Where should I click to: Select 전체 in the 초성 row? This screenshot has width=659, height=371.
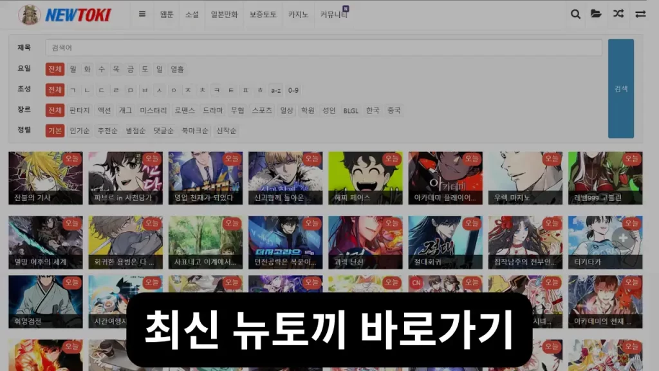[x=55, y=90]
